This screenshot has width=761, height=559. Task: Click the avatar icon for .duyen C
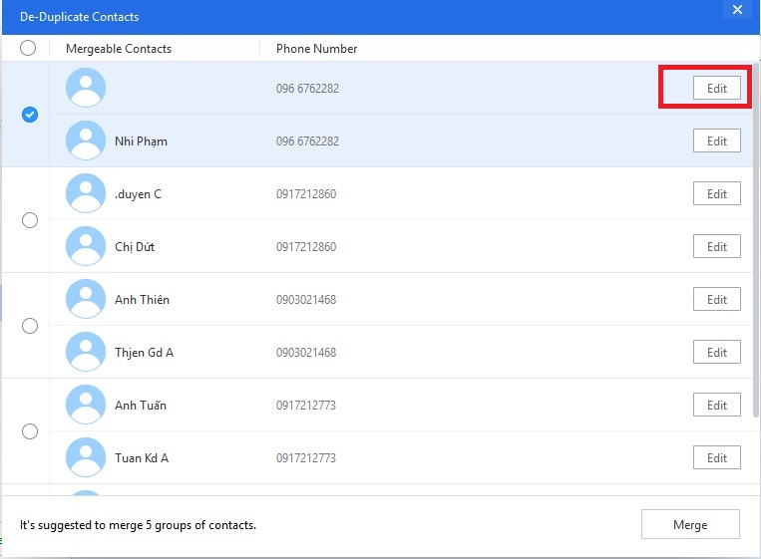pyautogui.click(x=86, y=193)
